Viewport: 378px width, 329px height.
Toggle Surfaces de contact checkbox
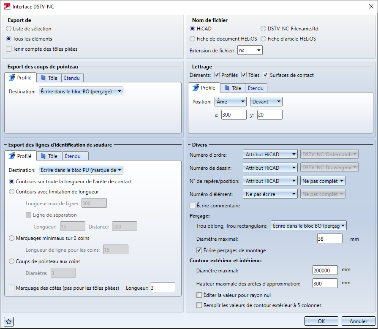(265, 75)
